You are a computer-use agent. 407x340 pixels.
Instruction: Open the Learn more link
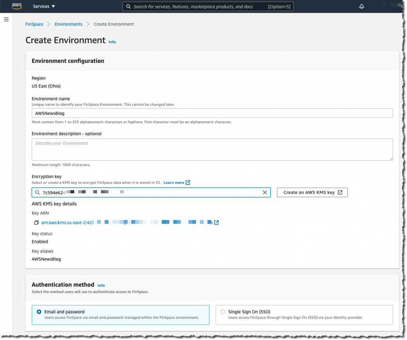coord(174,183)
